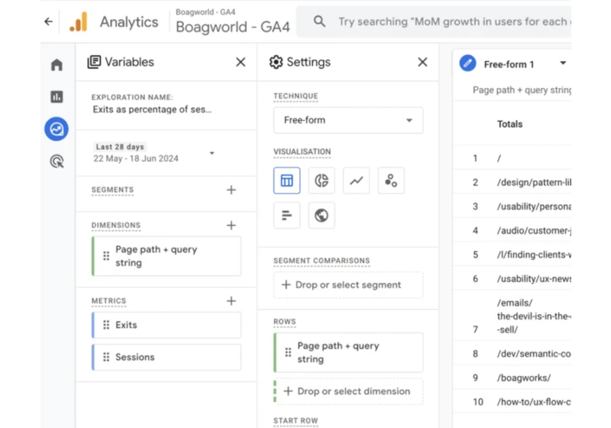
Task: Click the Page path column header
Action: (522, 90)
